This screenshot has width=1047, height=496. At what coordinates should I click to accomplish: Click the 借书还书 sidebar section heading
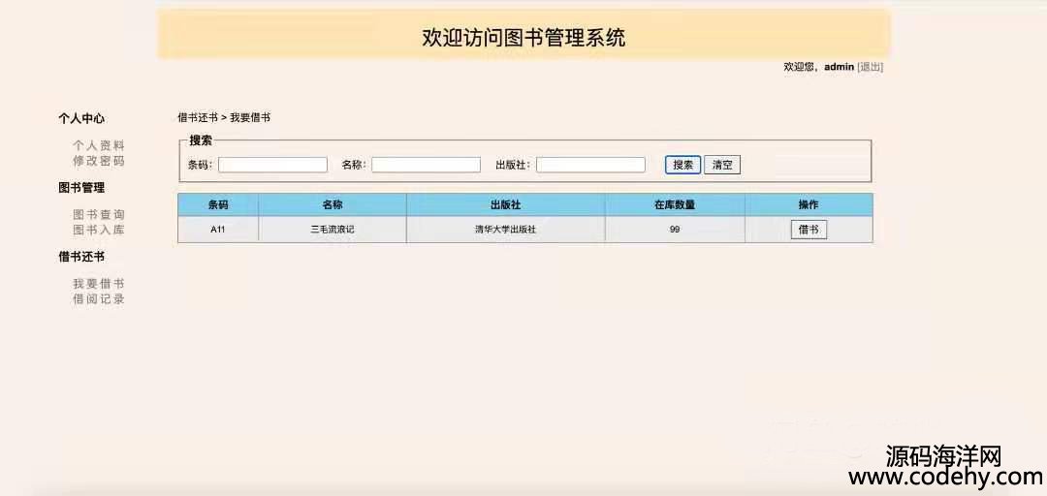(x=81, y=257)
